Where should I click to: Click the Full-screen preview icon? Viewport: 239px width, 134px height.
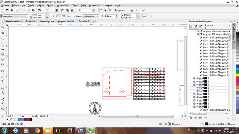pos(94,10)
